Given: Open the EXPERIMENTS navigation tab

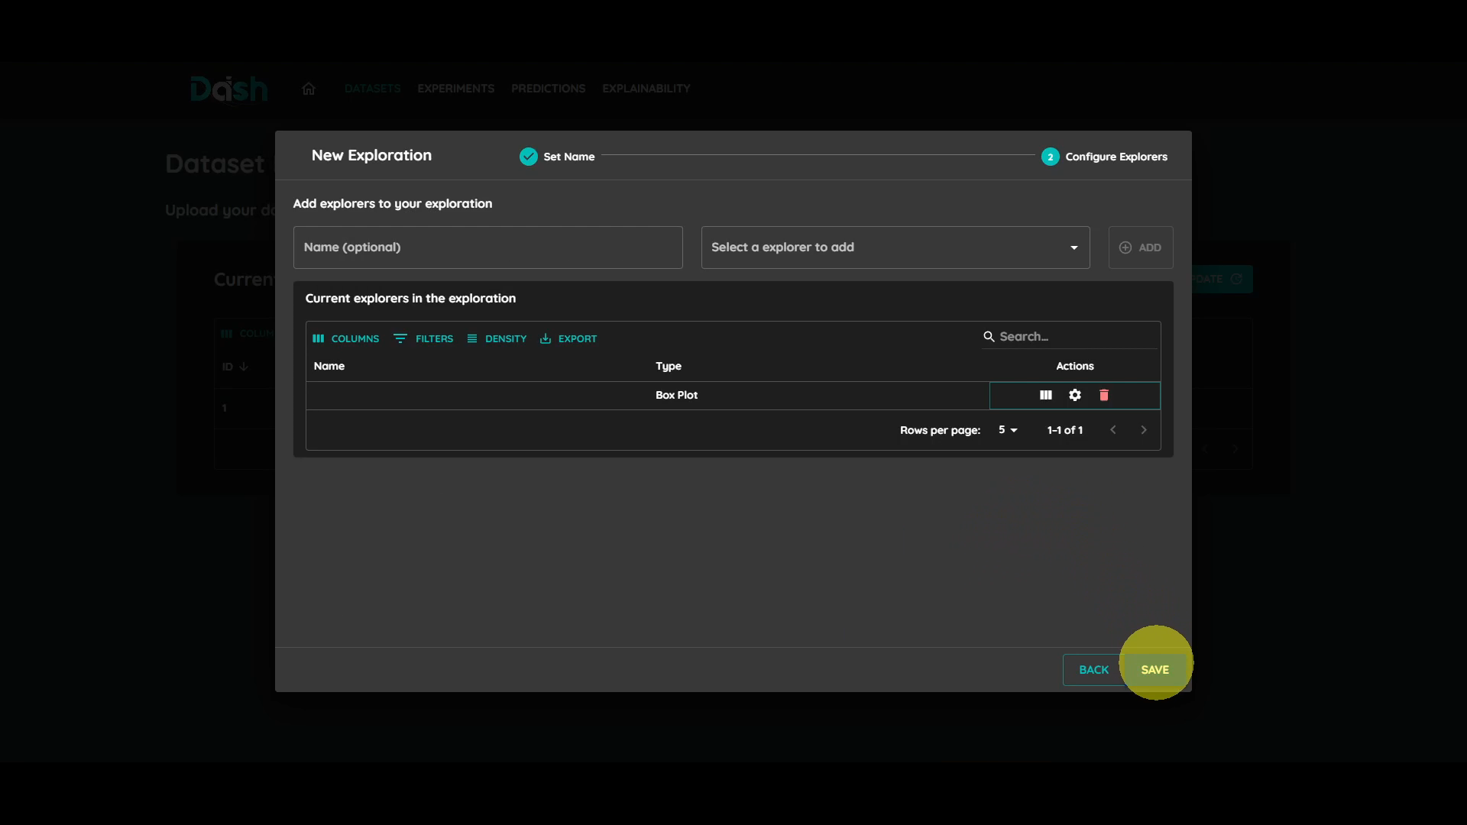Looking at the screenshot, I should [456, 89].
